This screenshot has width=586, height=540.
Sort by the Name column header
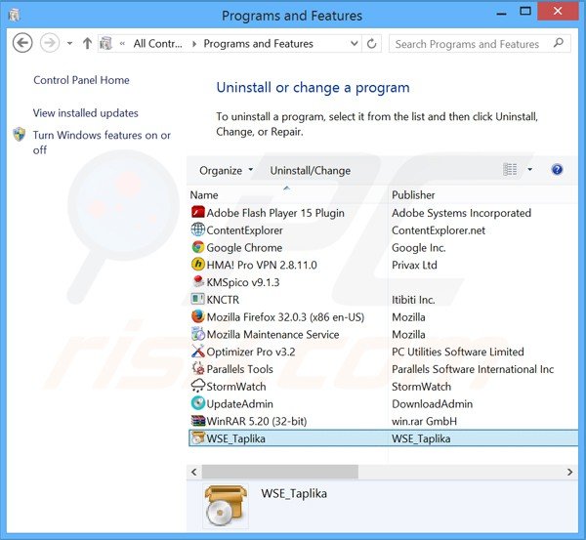pos(204,194)
